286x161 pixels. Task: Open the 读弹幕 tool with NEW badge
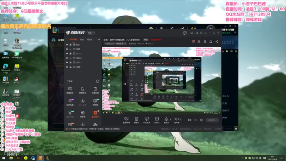point(95,102)
